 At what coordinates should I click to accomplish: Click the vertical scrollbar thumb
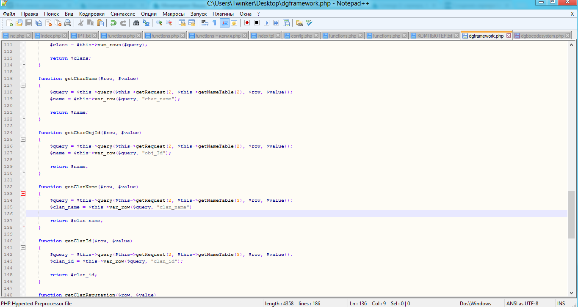(x=571, y=214)
